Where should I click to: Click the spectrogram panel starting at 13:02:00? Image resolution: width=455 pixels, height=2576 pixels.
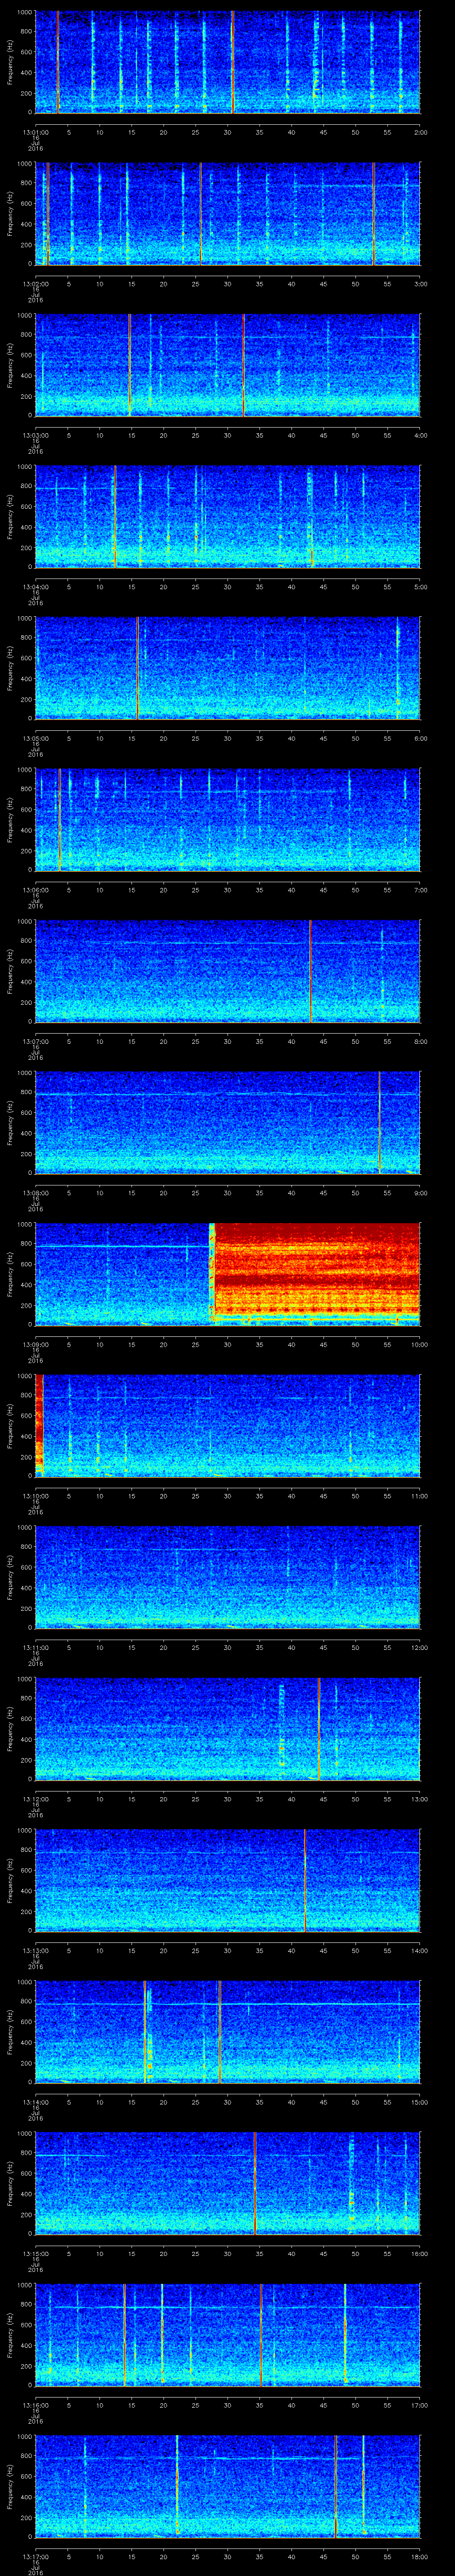pyautogui.click(x=227, y=214)
